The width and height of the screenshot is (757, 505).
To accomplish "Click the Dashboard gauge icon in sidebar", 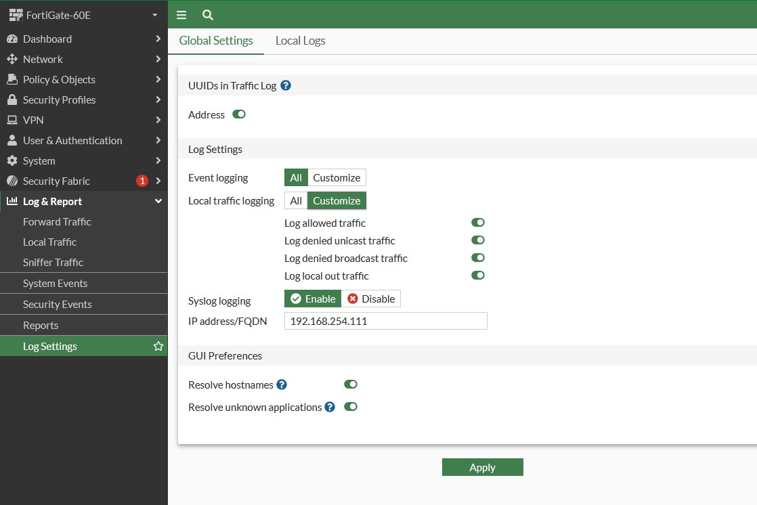I will [x=12, y=39].
